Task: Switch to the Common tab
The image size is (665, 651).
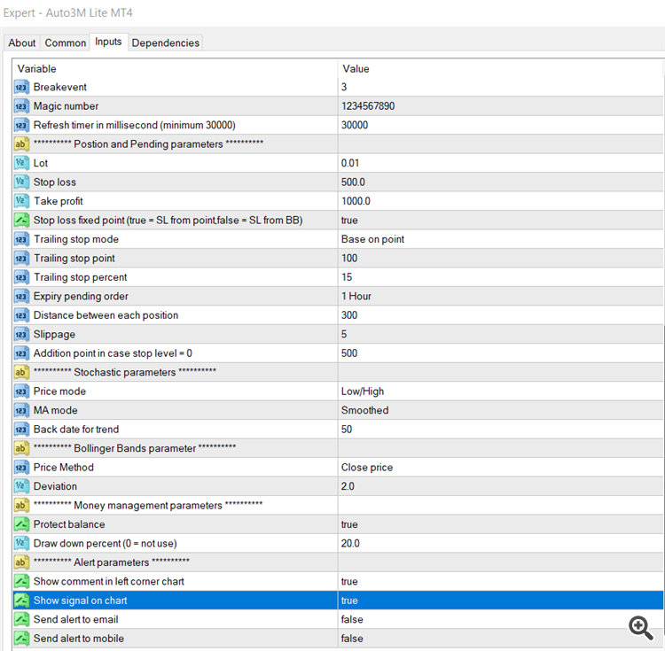Action: tap(66, 43)
